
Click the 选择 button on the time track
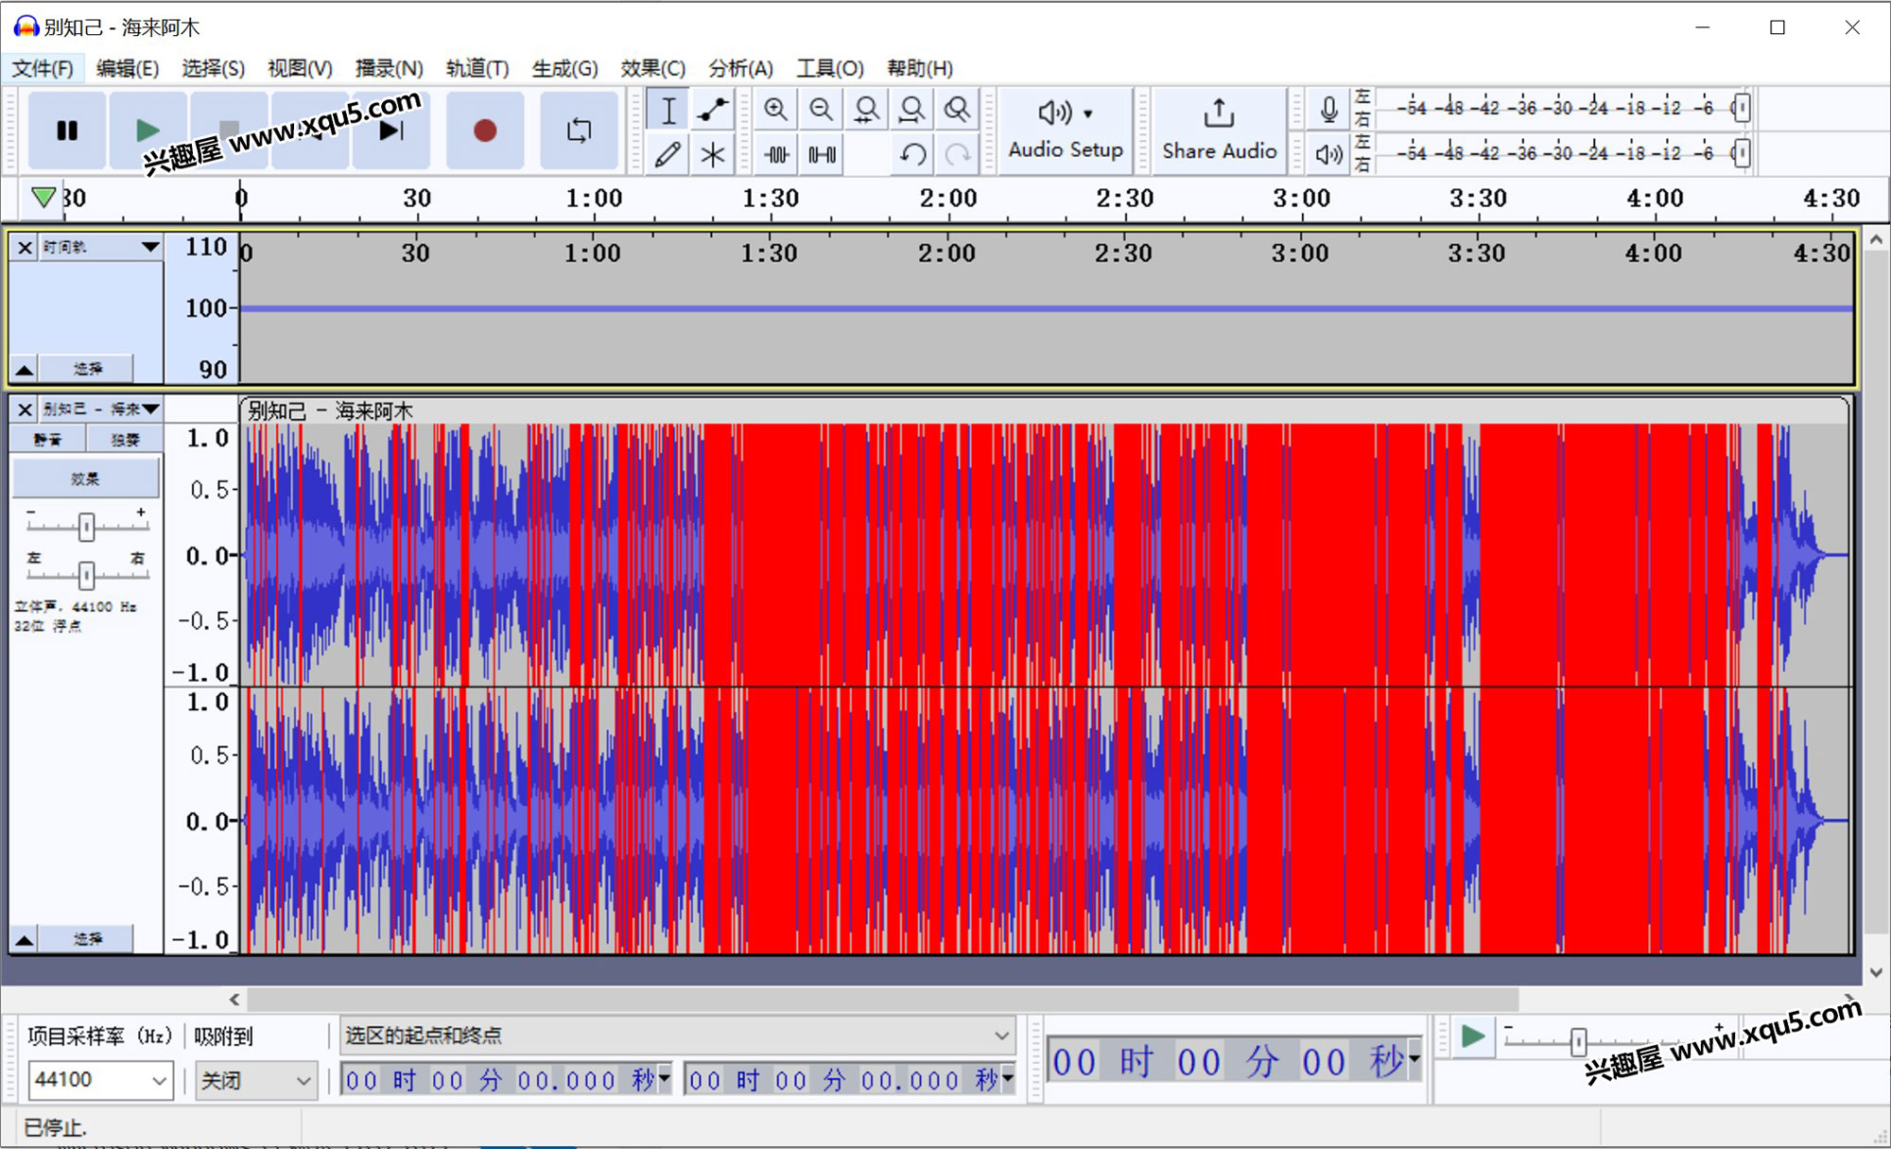pos(87,368)
